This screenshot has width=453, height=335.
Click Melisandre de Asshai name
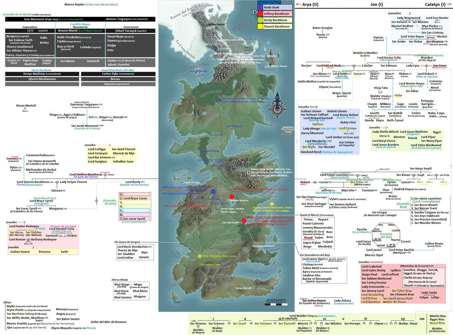(41, 170)
